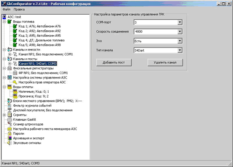The width and height of the screenshot is (233, 167).
Task: Select Наличные; Код: 0; 1 row
Action: 34,91
